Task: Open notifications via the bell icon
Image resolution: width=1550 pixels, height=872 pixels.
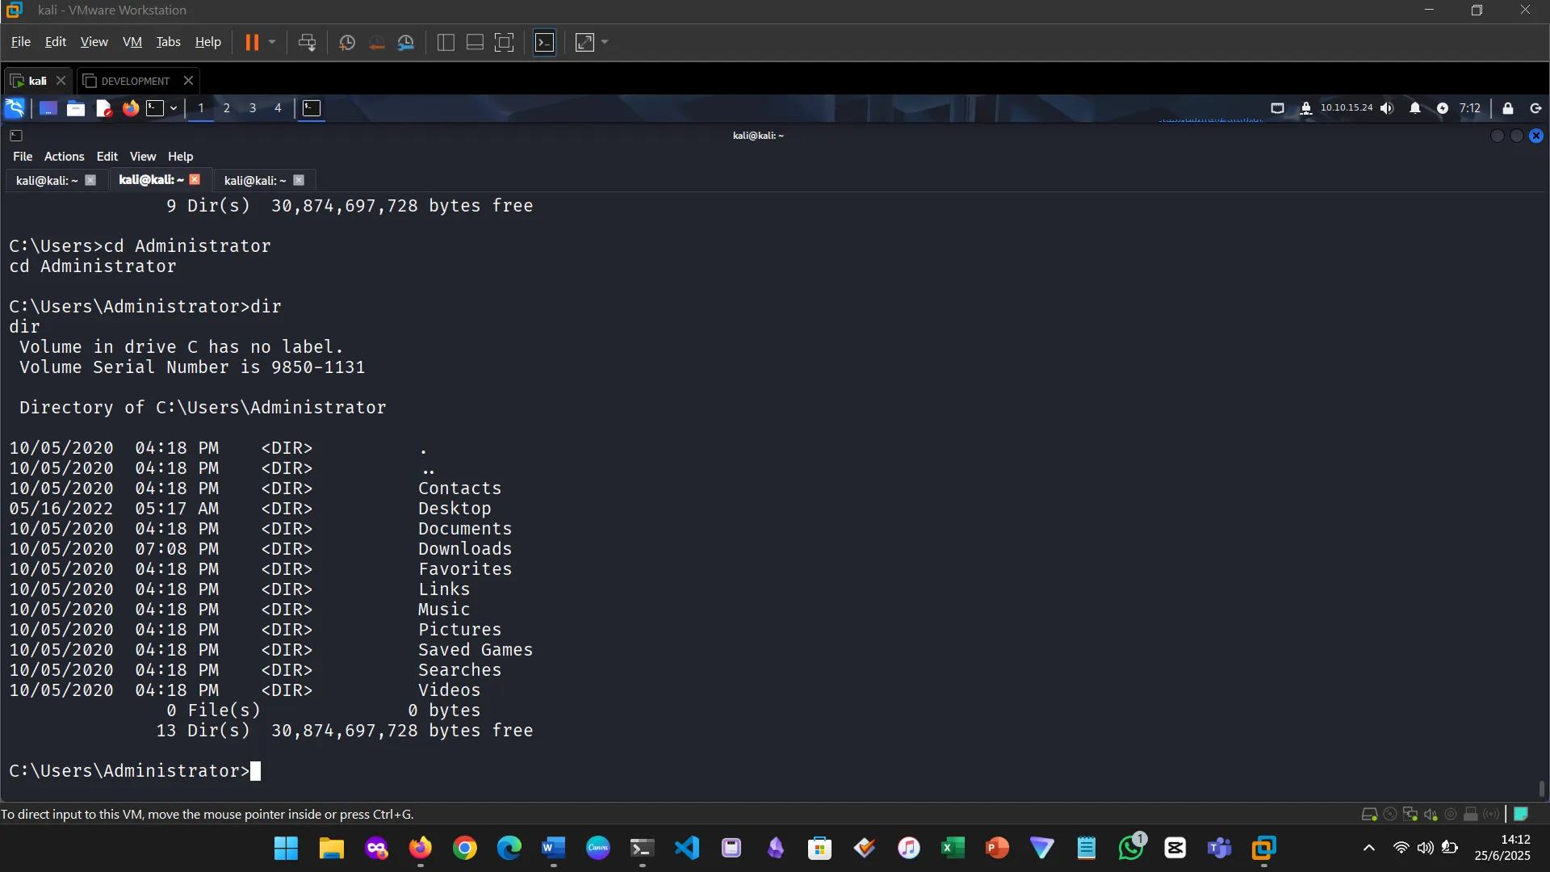Action: click(x=1416, y=108)
